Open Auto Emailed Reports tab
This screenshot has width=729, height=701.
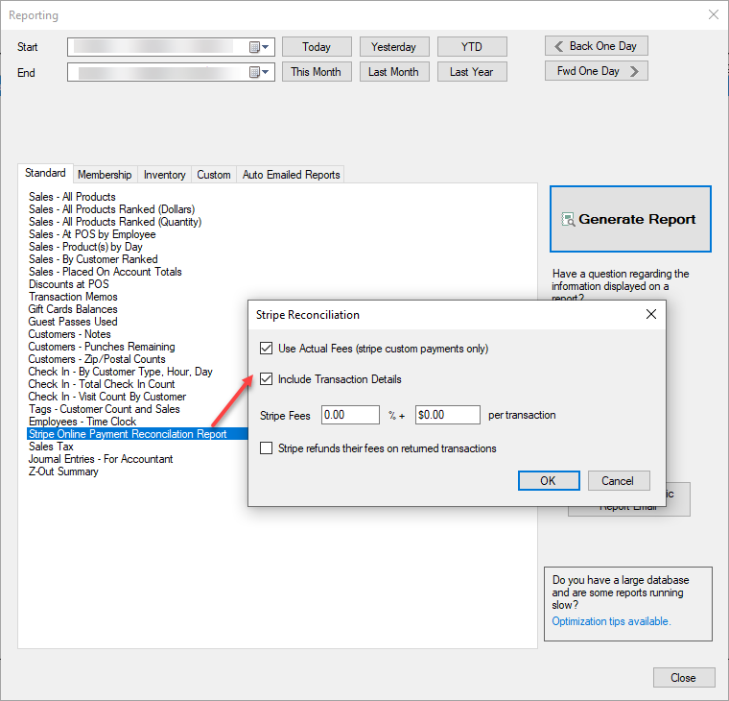[291, 175]
